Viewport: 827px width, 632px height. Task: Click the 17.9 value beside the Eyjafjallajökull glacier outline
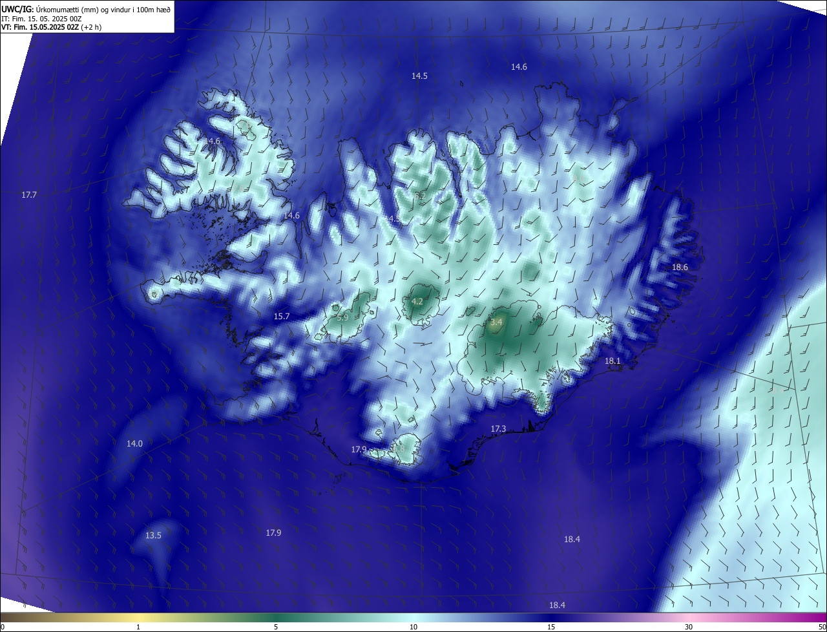point(359,449)
